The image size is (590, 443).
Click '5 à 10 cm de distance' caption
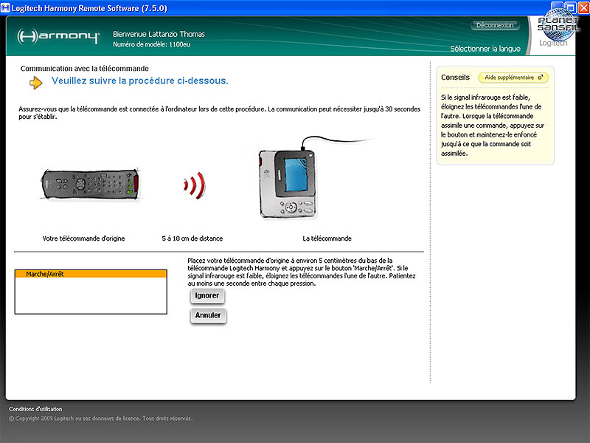(x=192, y=238)
